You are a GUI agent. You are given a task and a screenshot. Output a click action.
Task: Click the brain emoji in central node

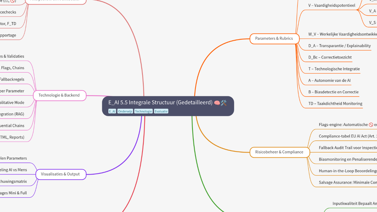(x=217, y=103)
